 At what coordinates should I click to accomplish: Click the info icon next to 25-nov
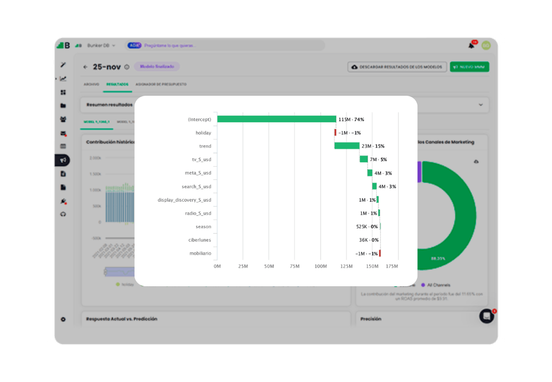(127, 67)
